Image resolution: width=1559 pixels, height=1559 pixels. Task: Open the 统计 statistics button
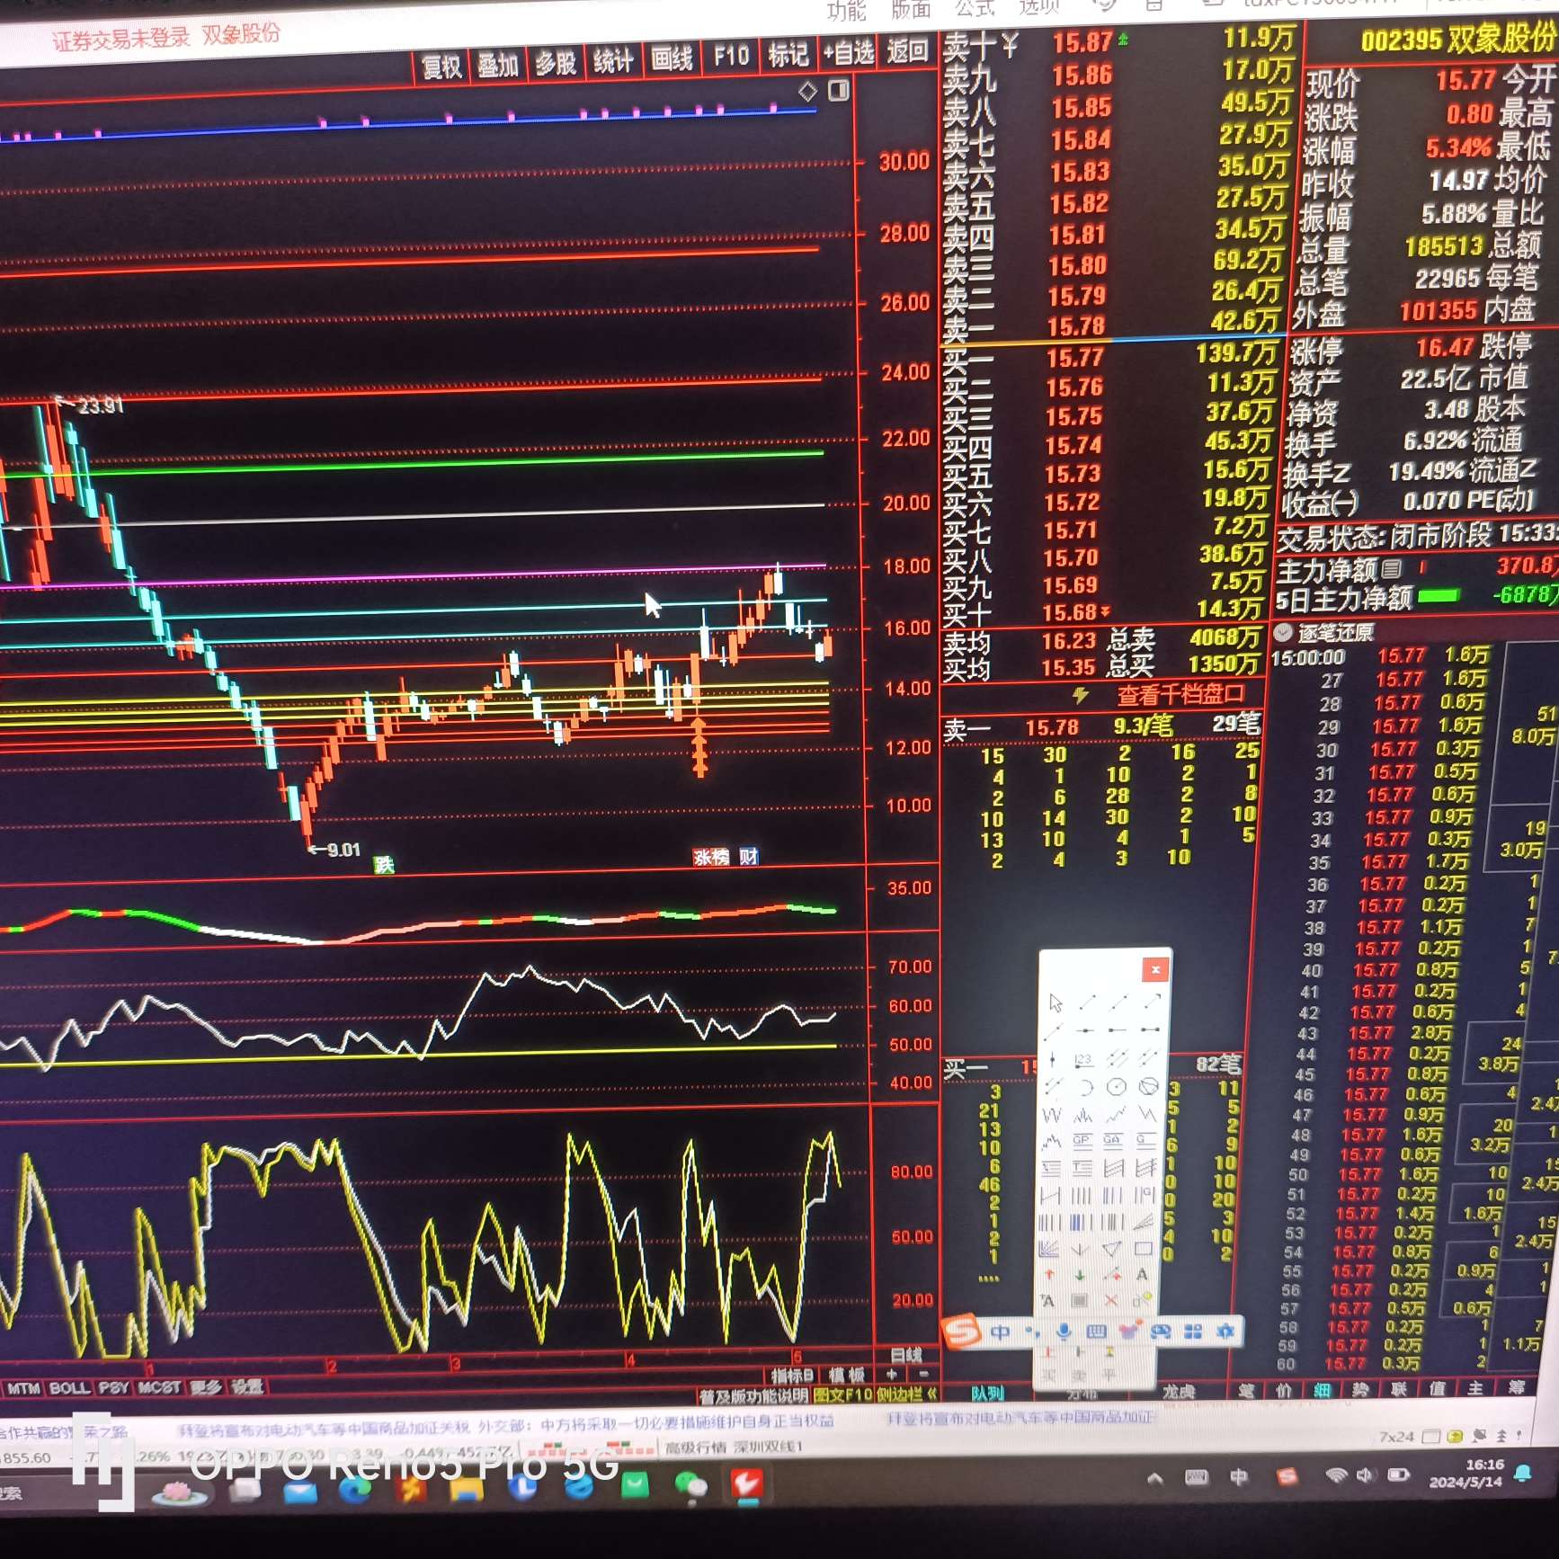613,62
